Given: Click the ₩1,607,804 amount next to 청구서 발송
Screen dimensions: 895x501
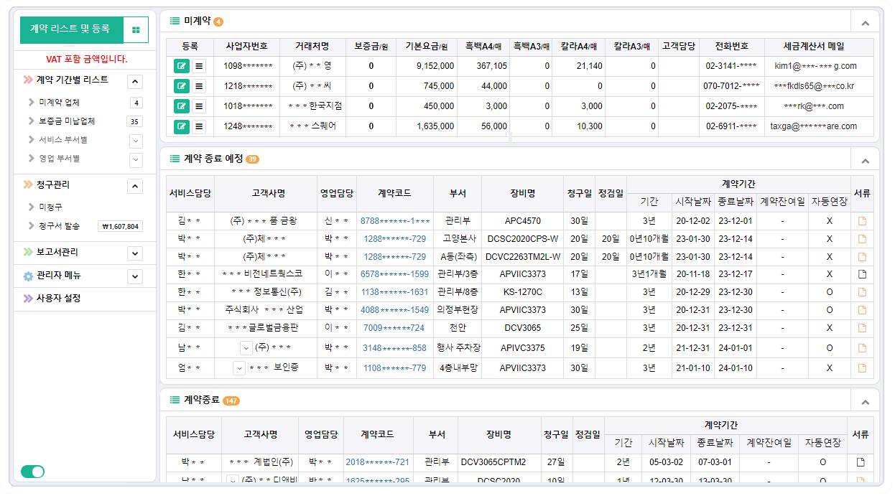Looking at the screenshot, I should pyautogui.click(x=119, y=225).
